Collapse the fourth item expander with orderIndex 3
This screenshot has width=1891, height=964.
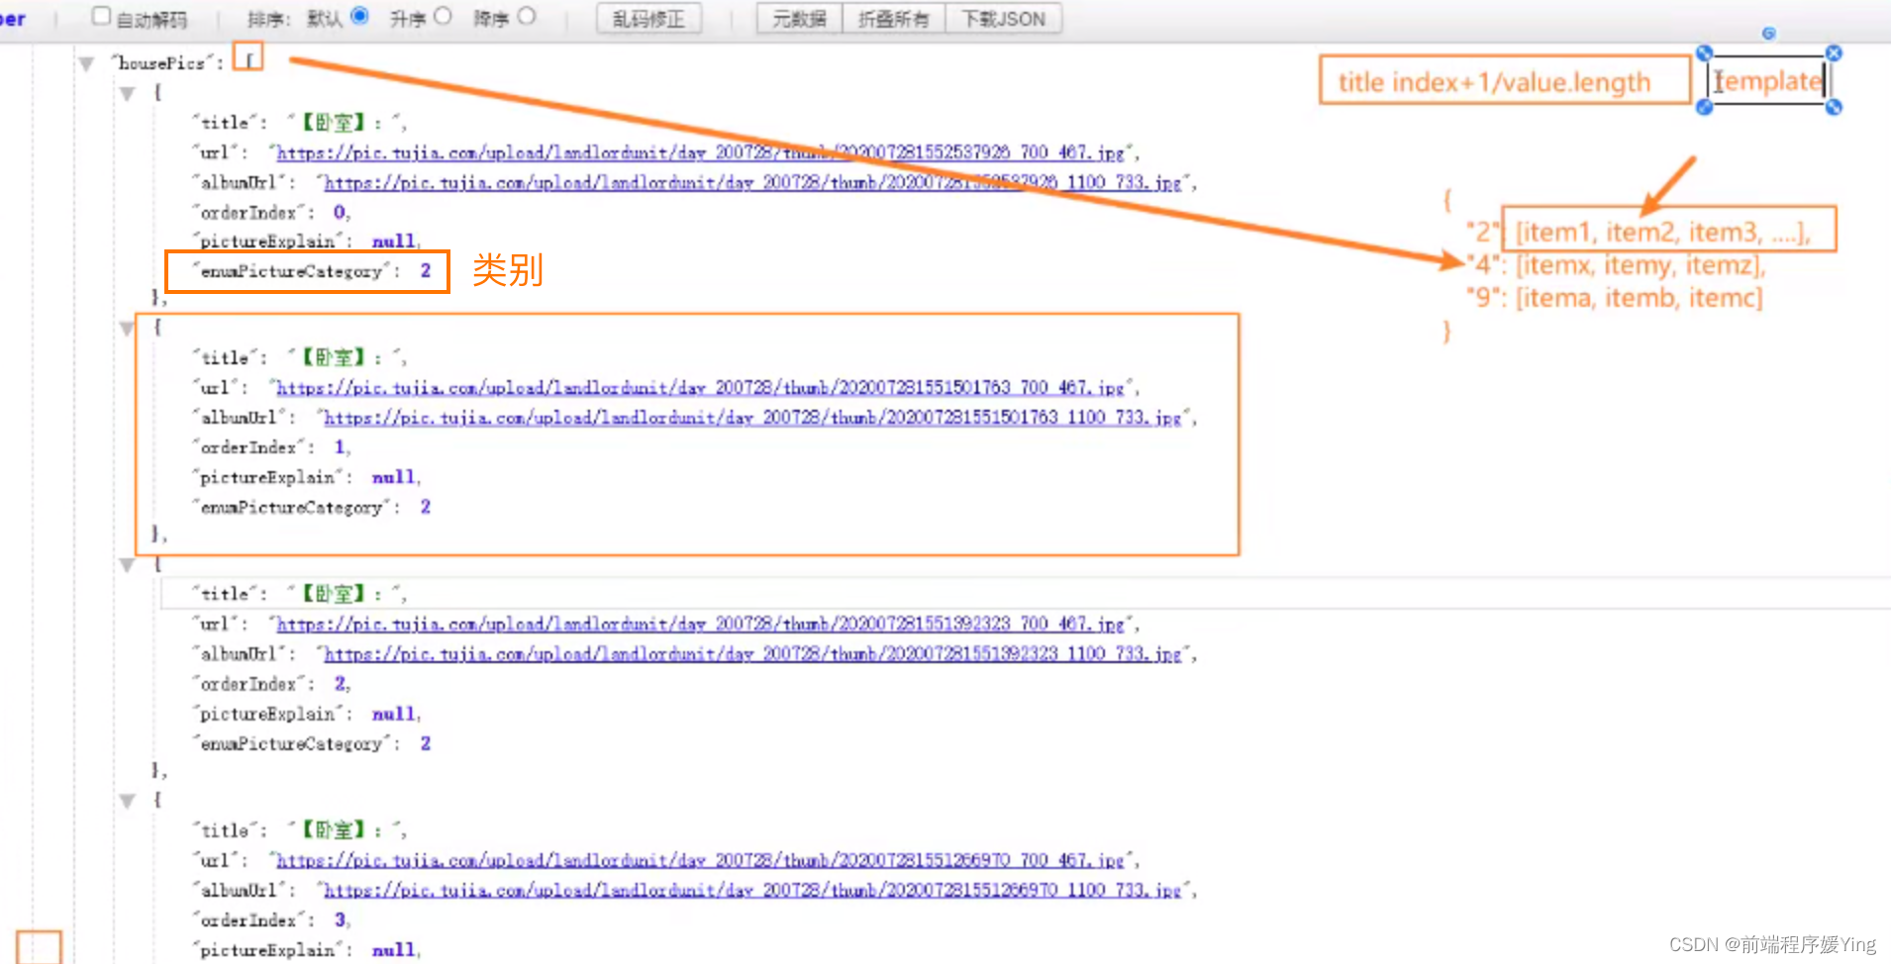pyautogui.click(x=128, y=801)
